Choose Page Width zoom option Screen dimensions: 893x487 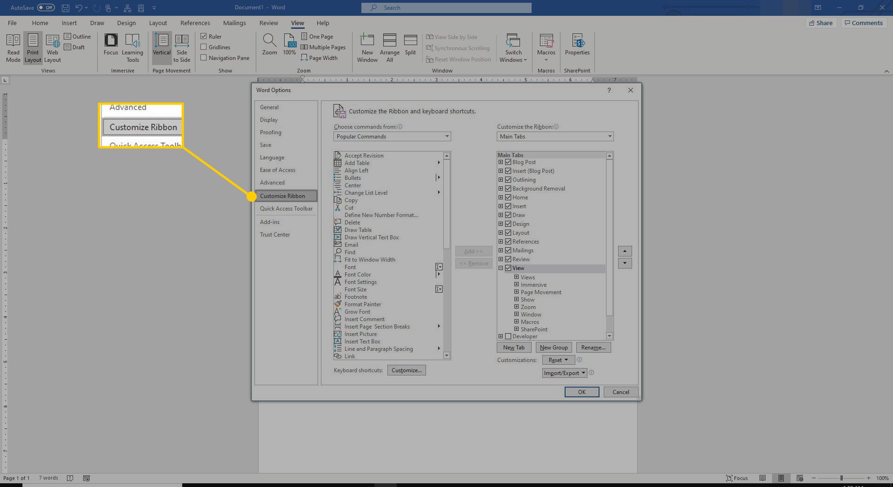coord(319,58)
